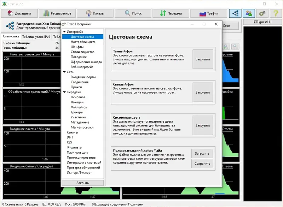Click the green zoom-in magnifier icon
The image size is (283, 207).
(226, 47)
